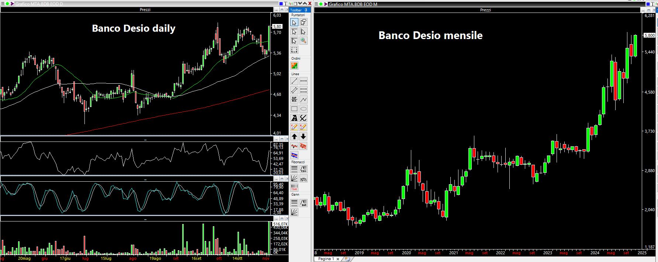Viewport: 658px width, 262px height.
Task: Select the Fibonacci arcs tool
Action: pos(303,179)
